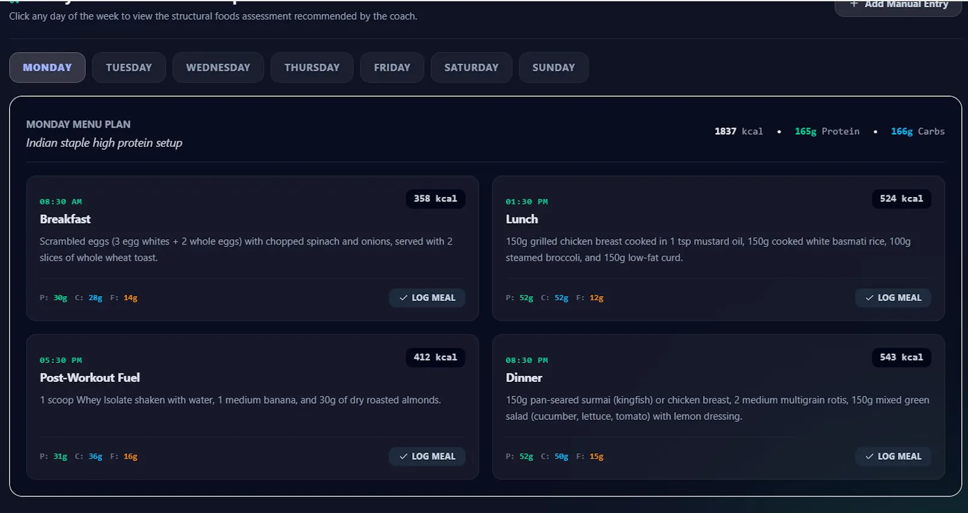Image resolution: width=968 pixels, height=513 pixels.
Task: Click Breakfast carbs value 28g
Action: (96, 298)
